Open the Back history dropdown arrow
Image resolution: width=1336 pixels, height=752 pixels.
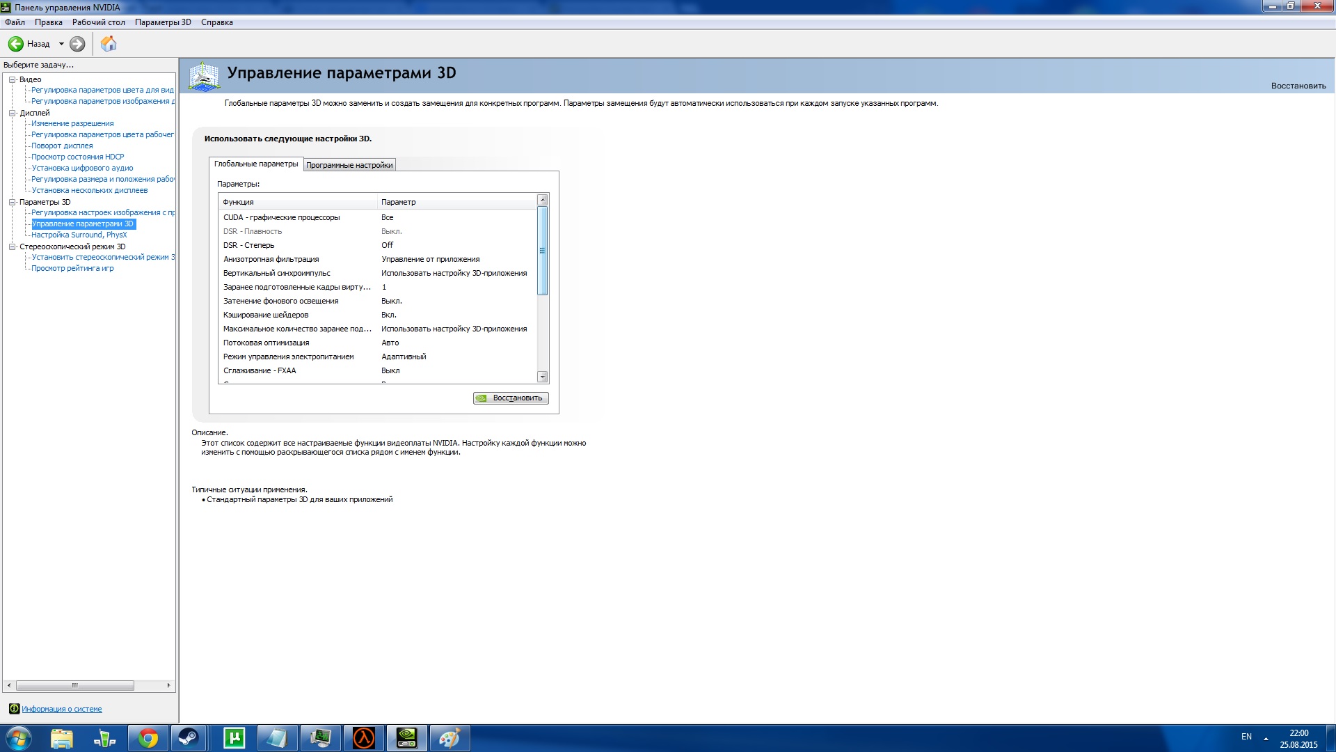click(61, 44)
